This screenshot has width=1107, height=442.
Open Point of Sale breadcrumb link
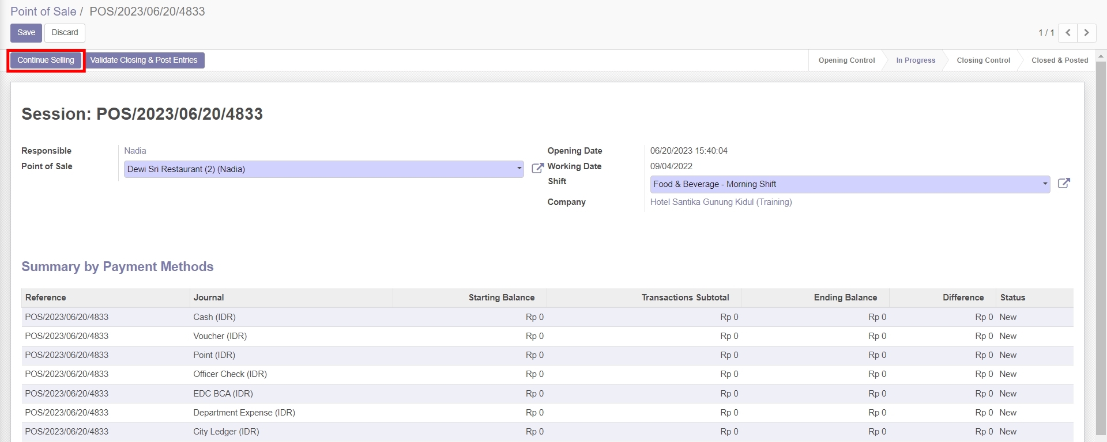[x=43, y=12]
